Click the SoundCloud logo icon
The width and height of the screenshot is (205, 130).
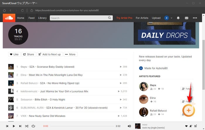tap(9, 18)
